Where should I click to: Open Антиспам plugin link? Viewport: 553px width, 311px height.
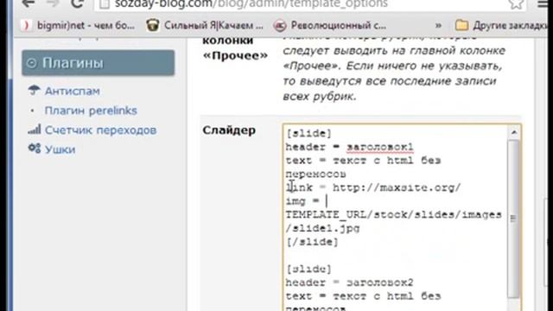coord(72,91)
